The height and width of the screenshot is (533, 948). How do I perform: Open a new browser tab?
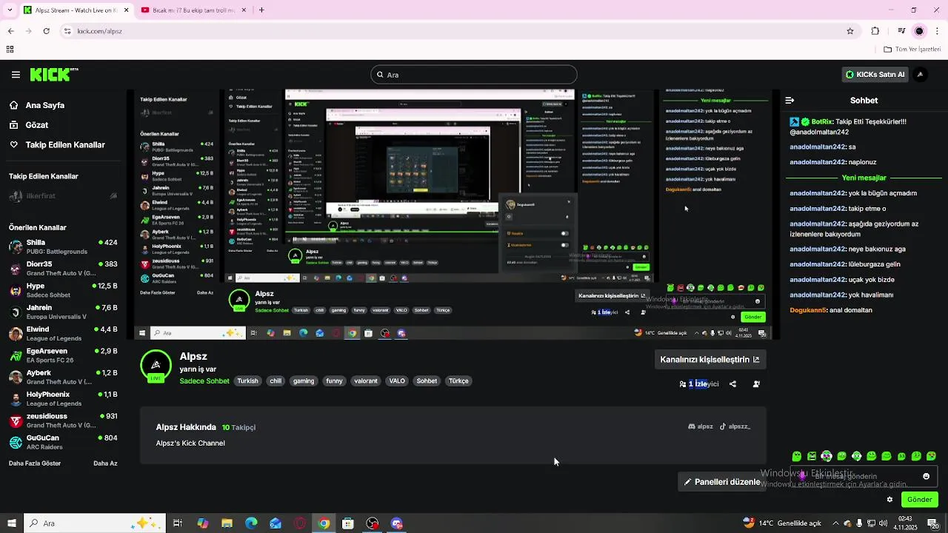click(261, 10)
